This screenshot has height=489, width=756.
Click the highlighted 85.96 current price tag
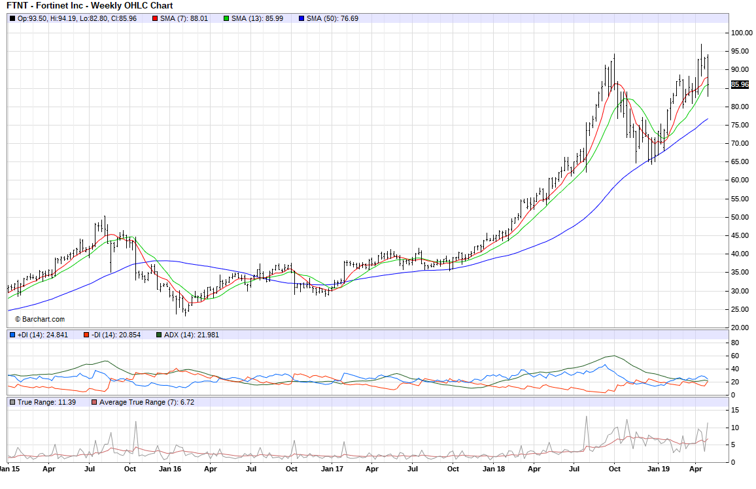click(x=740, y=85)
